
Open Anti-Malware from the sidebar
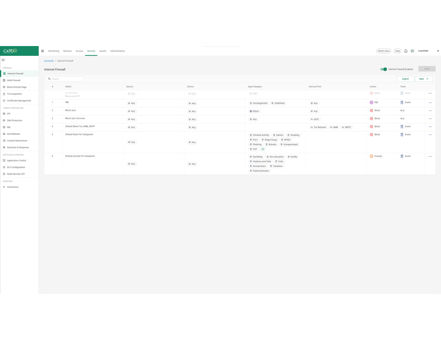point(13,134)
